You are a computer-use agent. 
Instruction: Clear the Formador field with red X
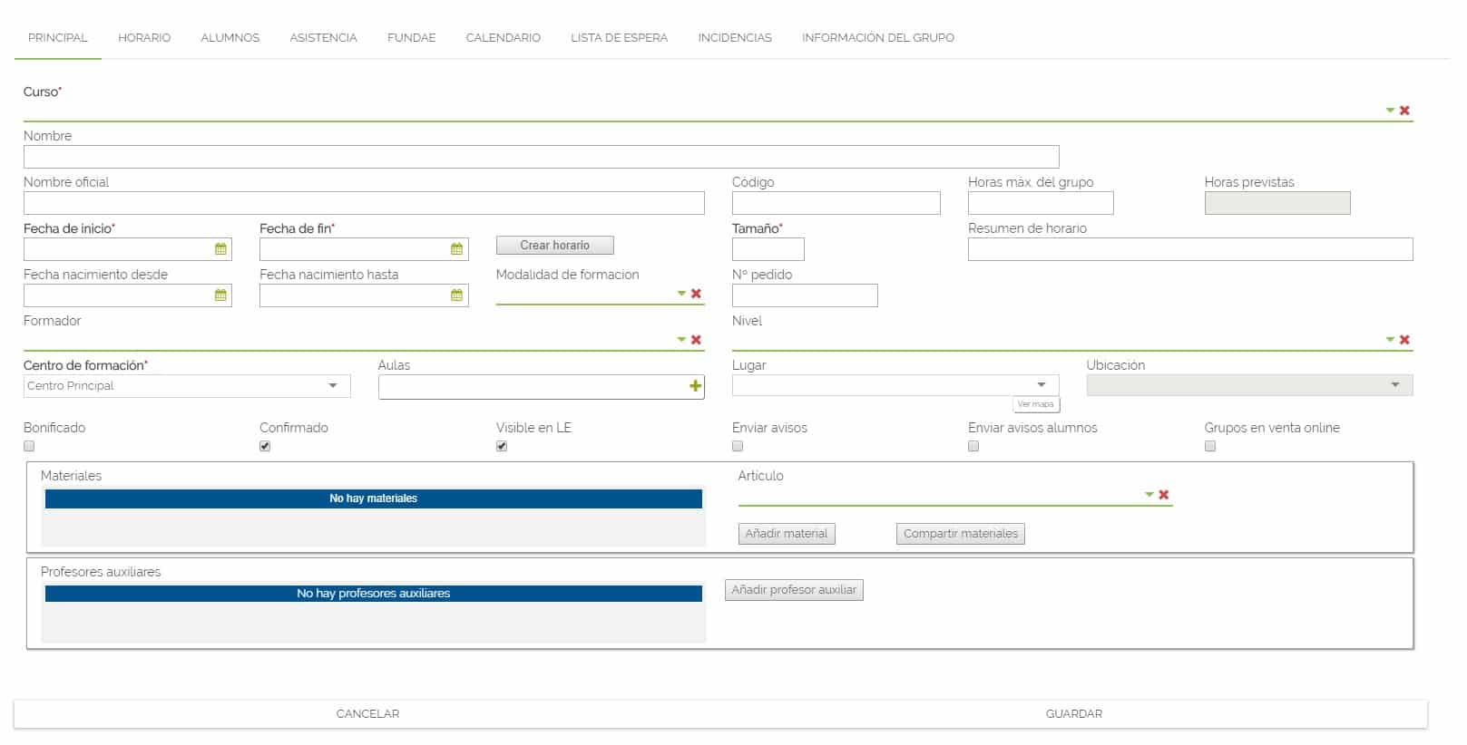(696, 340)
